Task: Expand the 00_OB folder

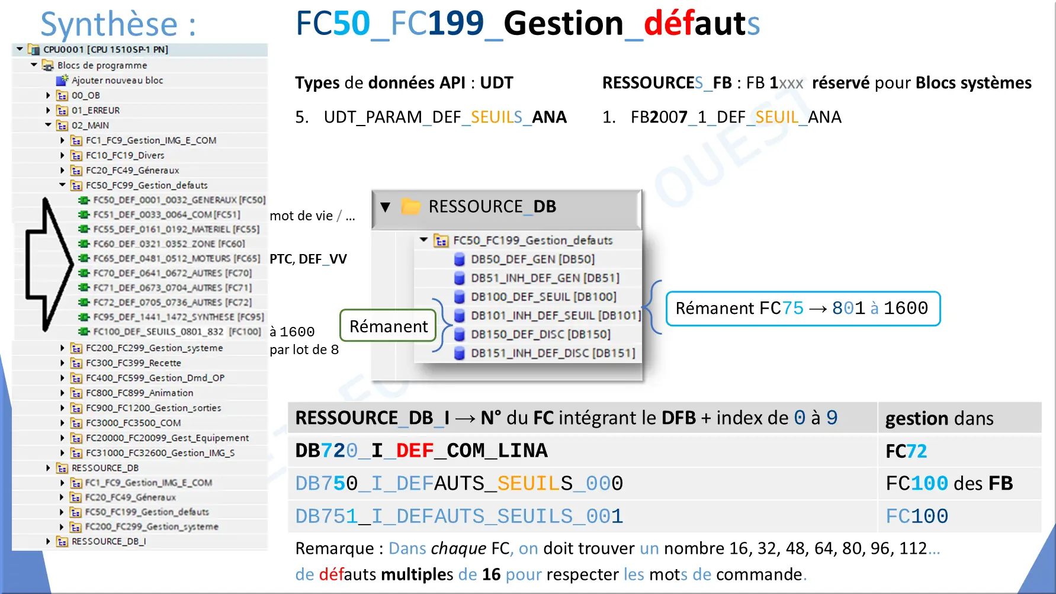Action: 48,95
